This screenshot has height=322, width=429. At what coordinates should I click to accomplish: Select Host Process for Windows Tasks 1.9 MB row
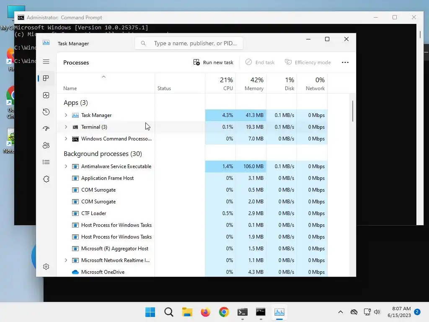pyautogui.click(x=192, y=237)
